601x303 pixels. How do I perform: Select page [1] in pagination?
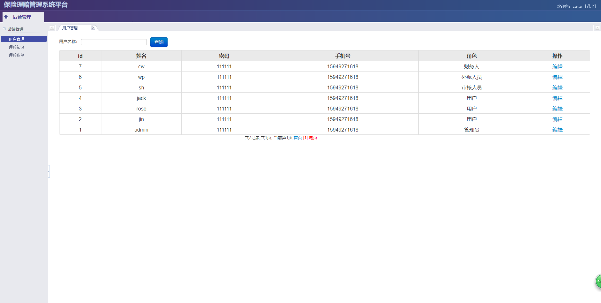click(x=305, y=138)
